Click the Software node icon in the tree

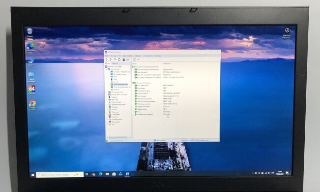tap(110, 115)
